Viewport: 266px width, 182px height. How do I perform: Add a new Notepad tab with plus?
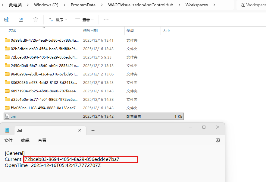tap(93, 130)
